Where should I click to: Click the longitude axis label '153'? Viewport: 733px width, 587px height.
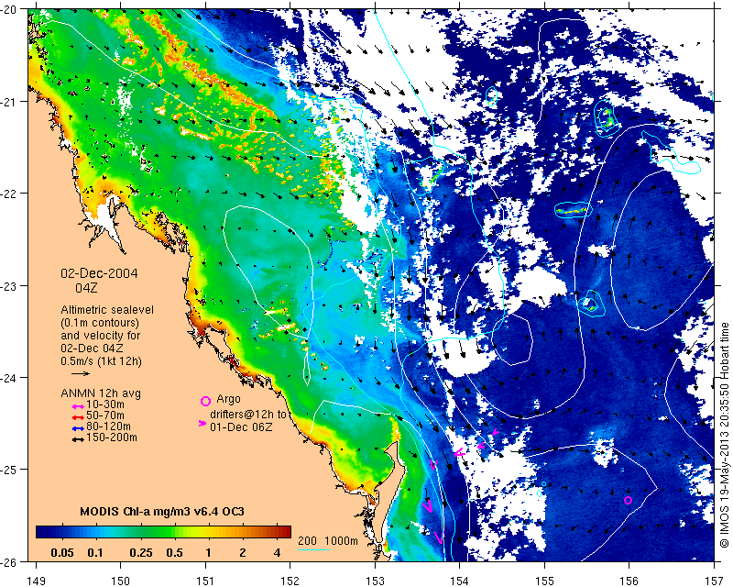[x=375, y=581]
